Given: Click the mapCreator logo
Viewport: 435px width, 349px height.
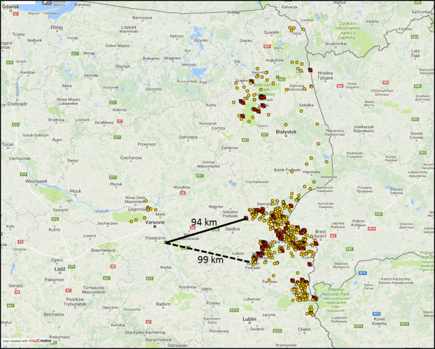Looking at the screenshot, I should (x=40, y=341).
